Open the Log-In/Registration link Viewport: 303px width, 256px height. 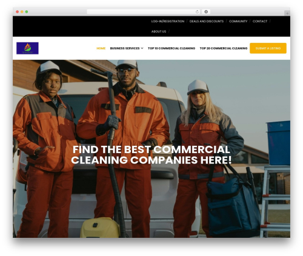[168, 21]
